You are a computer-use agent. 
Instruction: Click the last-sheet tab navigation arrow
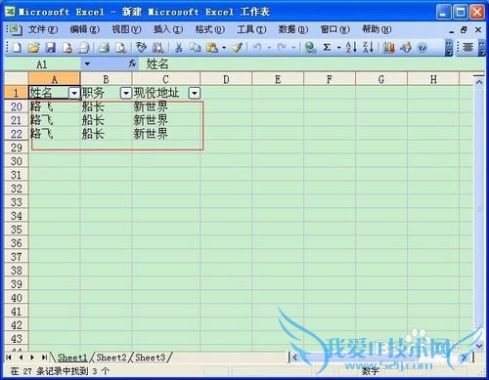coord(44,358)
